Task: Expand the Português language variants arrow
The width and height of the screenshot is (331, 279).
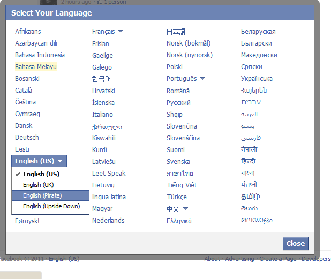Action: coord(202,79)
